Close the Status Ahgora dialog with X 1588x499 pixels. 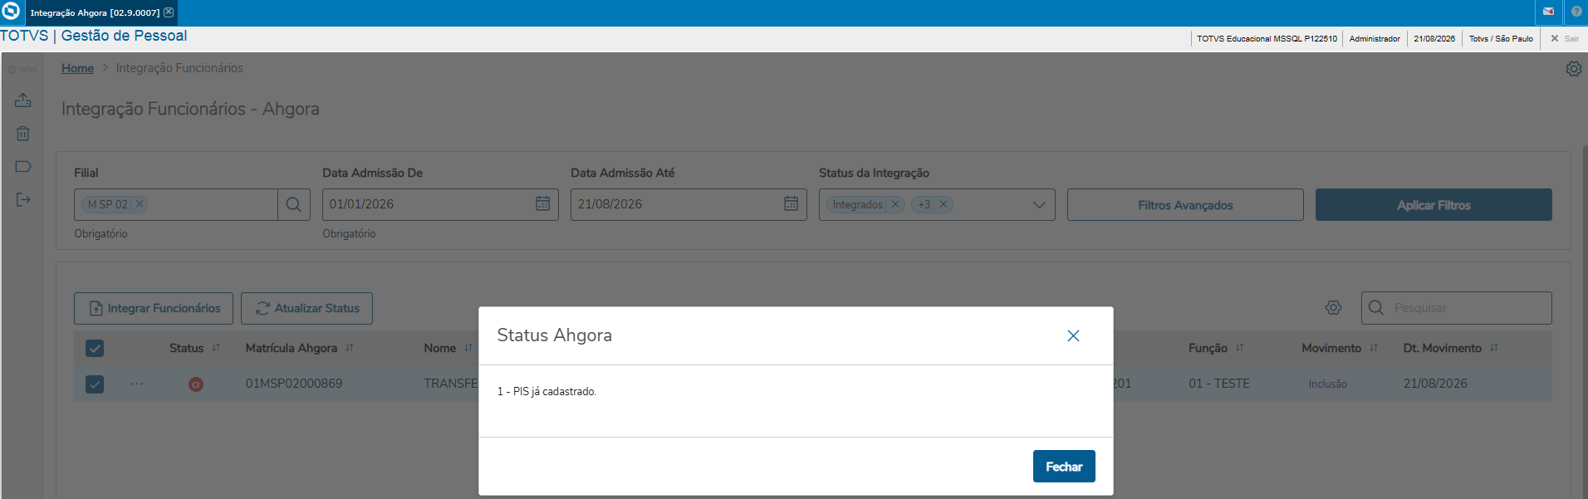click(x=1073, y=335)
